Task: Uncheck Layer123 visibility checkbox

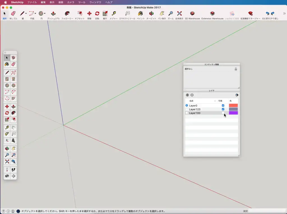Action: pos(223,109)
